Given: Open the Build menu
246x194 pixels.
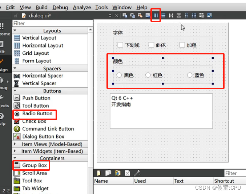Looking at the screenshot, I should click(41, 7).
